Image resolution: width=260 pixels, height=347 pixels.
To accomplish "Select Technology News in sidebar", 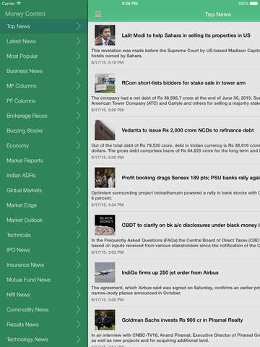I will pos(44,339).
